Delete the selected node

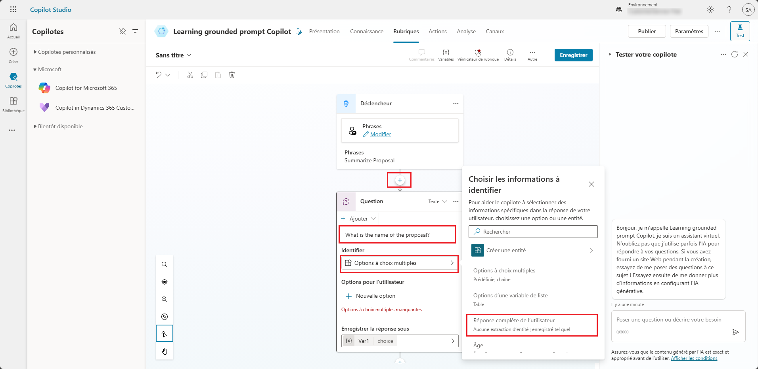click(232, 75)
